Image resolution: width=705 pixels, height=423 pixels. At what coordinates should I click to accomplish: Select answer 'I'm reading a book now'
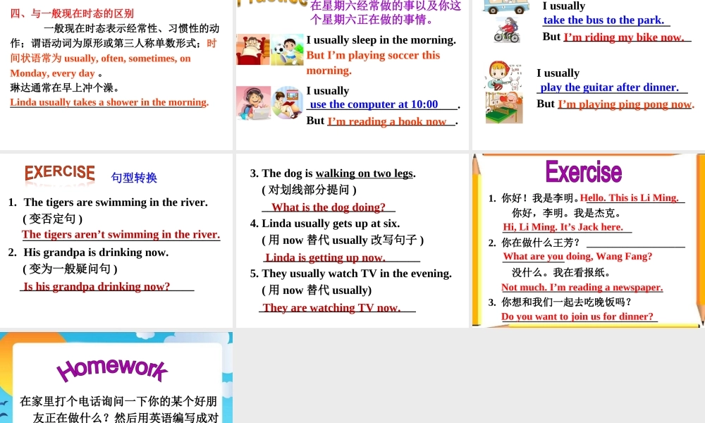coord(387,121)
